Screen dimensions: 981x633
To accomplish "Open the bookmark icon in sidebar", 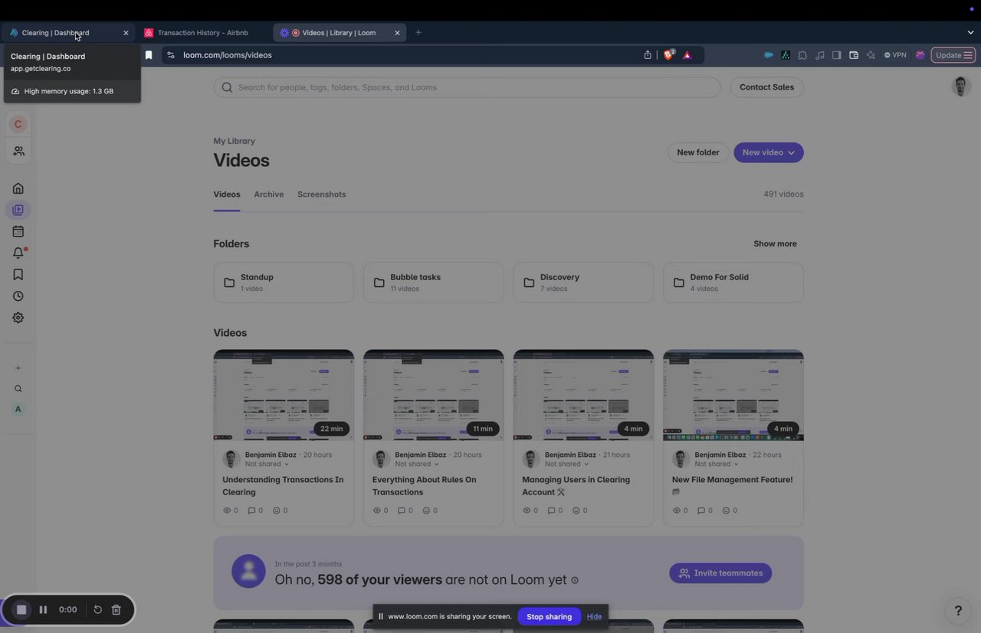I will 18,274.
